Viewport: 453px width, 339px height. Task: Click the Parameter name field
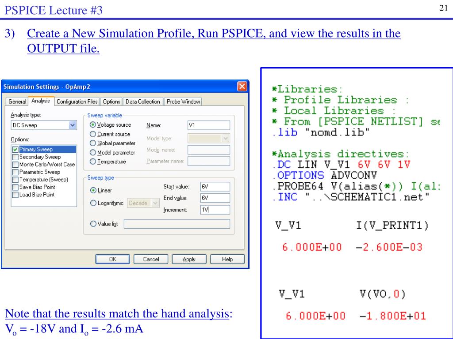tap(209, 161)
